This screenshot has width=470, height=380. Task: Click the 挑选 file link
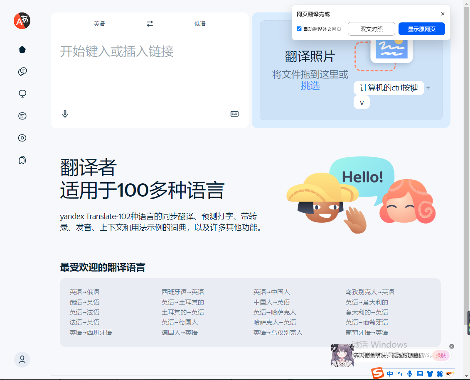point(310,86)
